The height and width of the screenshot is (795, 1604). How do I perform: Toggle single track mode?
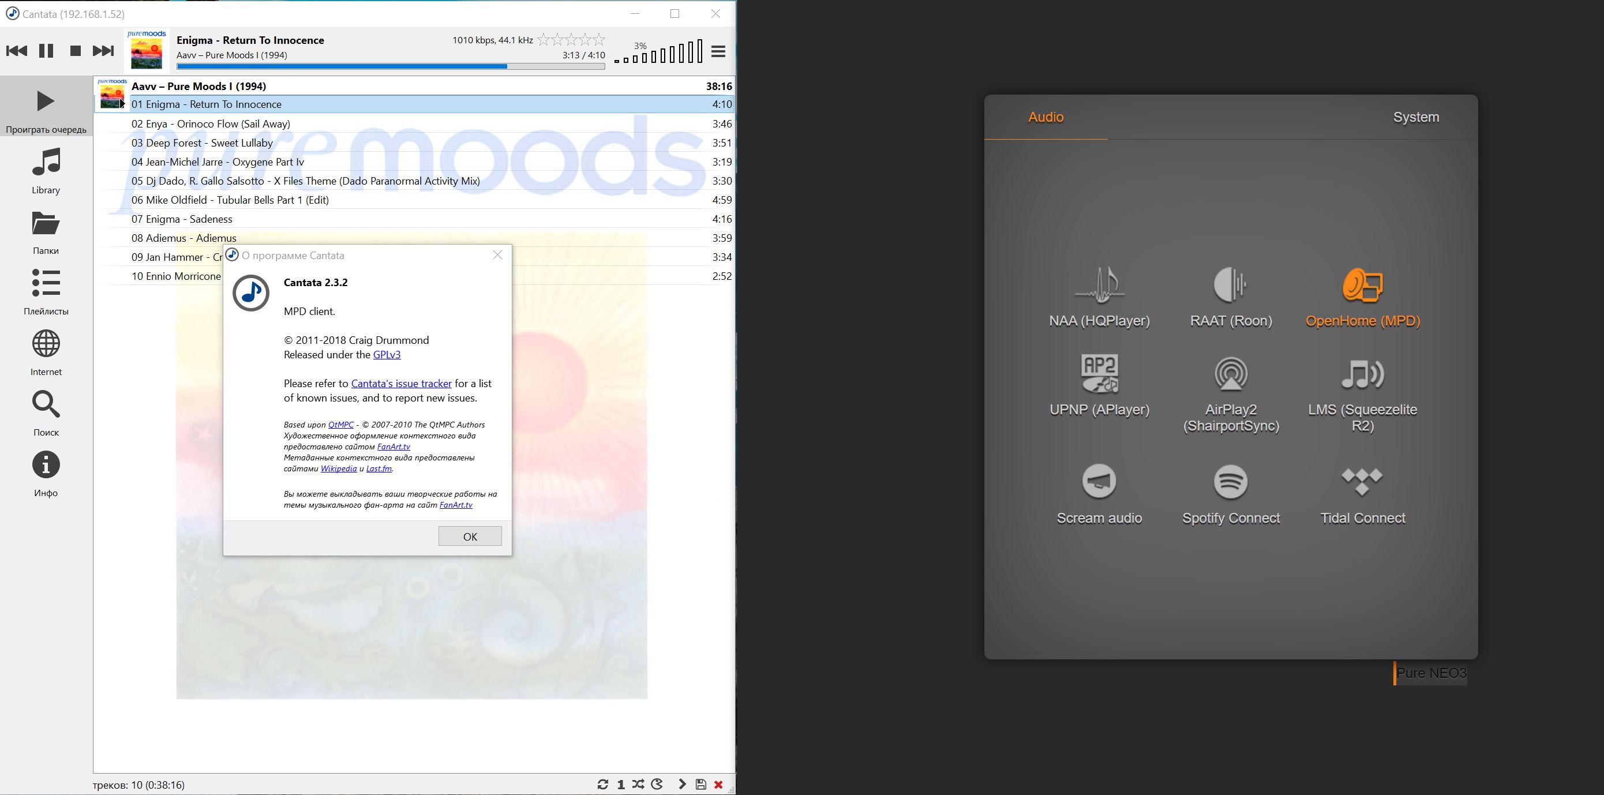621,785
